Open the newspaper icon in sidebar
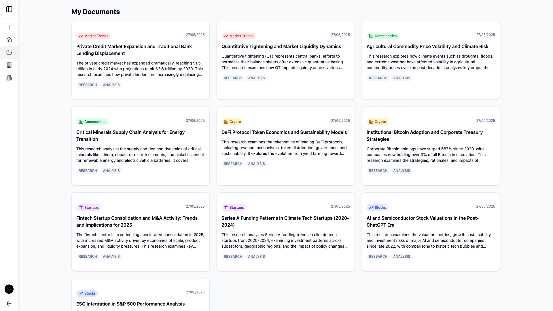 pos(9,78)
